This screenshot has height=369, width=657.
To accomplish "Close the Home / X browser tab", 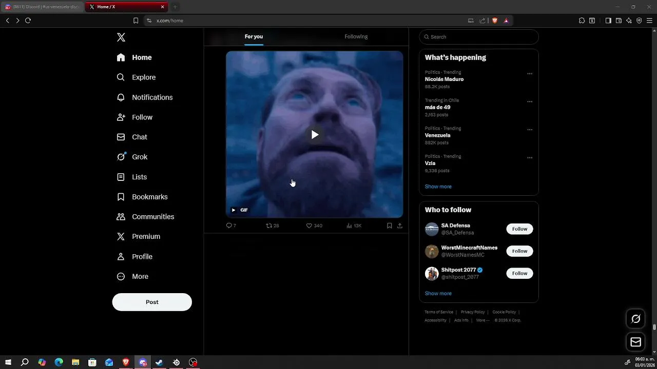I will point(163,7).
